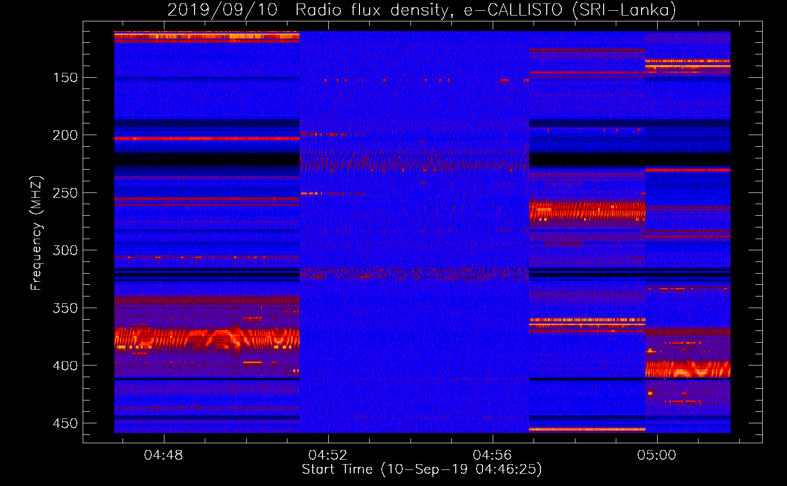The width and height of the screenshot is (787, 486).
Task: Click the '200' frequency tick label
Action: coord(65,135)
